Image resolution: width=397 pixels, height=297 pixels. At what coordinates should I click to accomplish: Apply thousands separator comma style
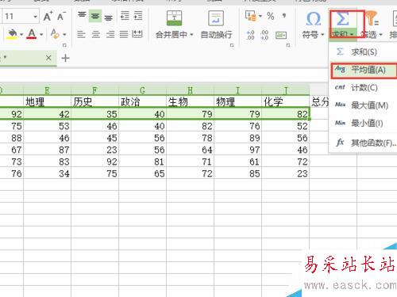coord(284,16)
